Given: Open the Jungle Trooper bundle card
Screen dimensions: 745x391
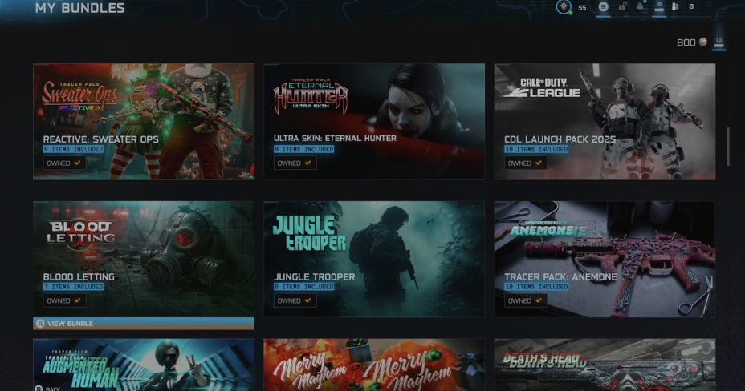Looking at the screenshot, I should click(x=374, y=260).
